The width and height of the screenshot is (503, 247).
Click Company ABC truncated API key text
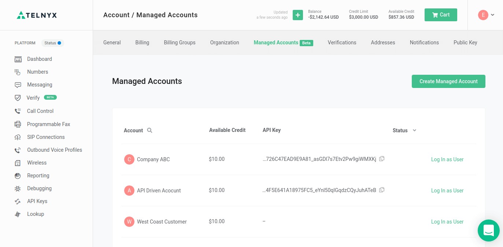pos(319,159)
